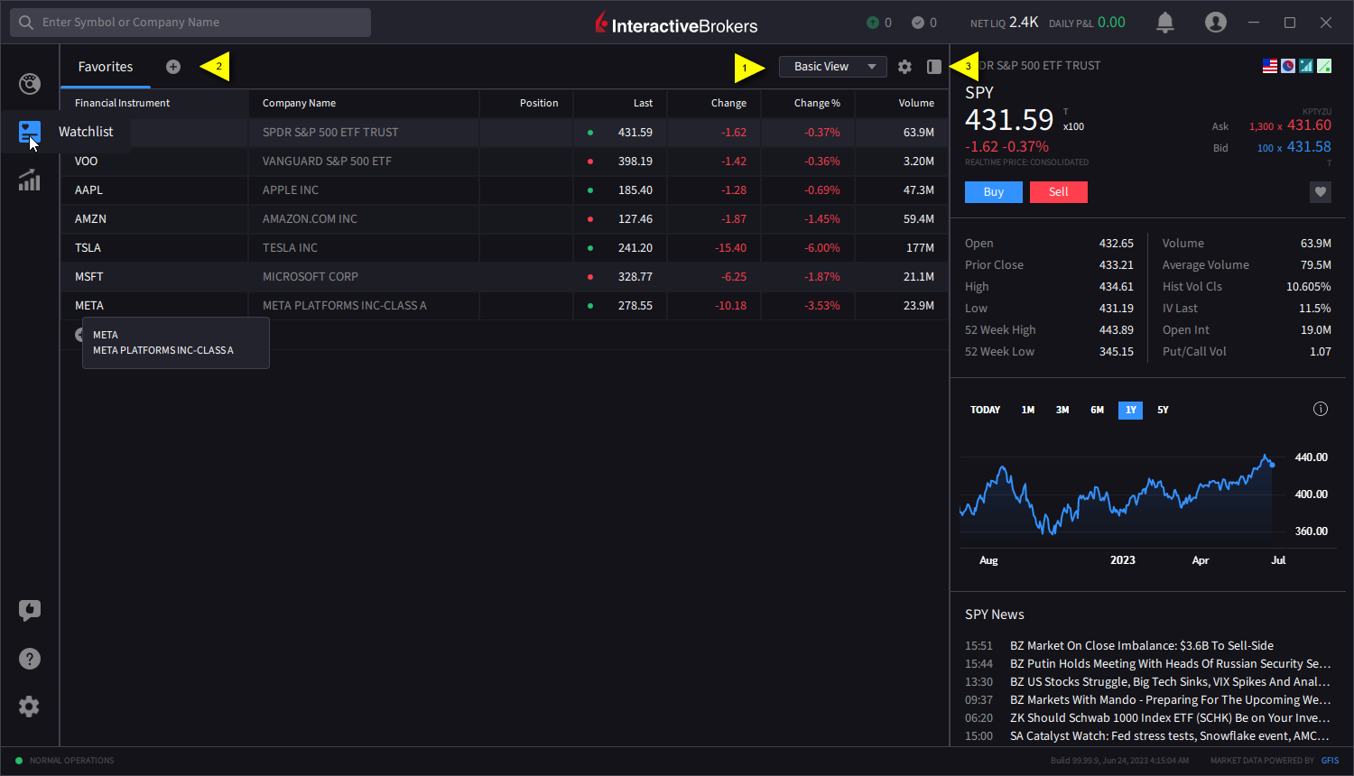The image size is (1354, 776).
Task: Buy SPY with the Buy button
Action: point(994,192)
